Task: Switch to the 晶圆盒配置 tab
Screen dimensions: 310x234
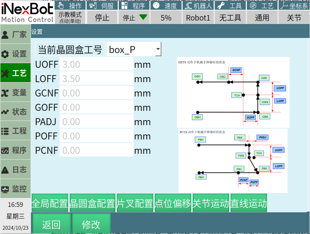Action: (92, 203)
